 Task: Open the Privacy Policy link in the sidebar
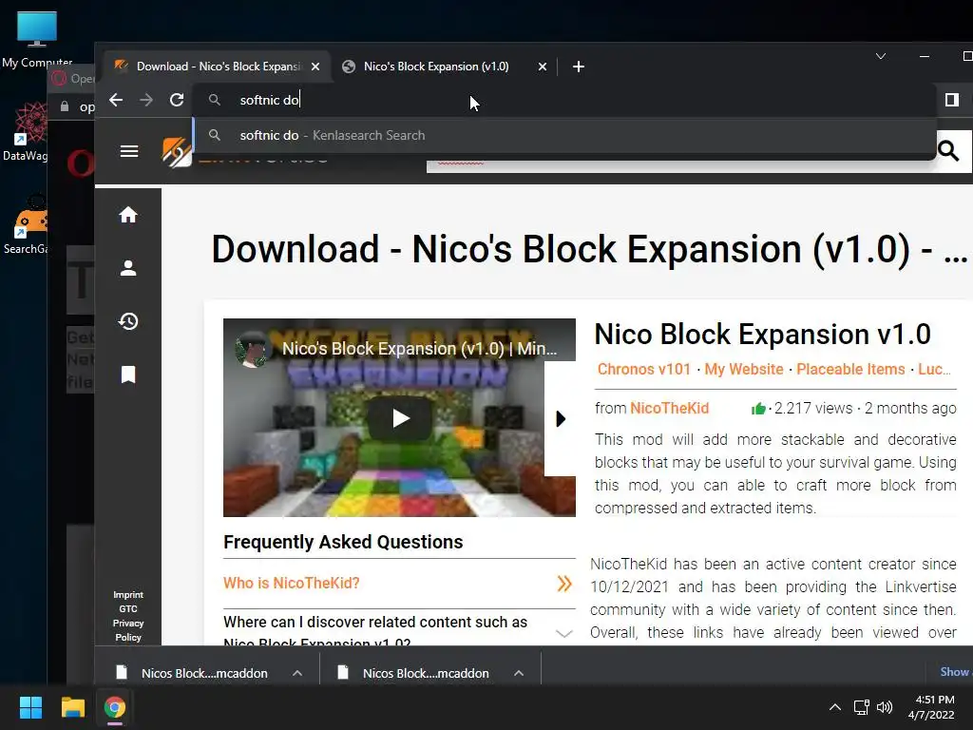[128, 630]
